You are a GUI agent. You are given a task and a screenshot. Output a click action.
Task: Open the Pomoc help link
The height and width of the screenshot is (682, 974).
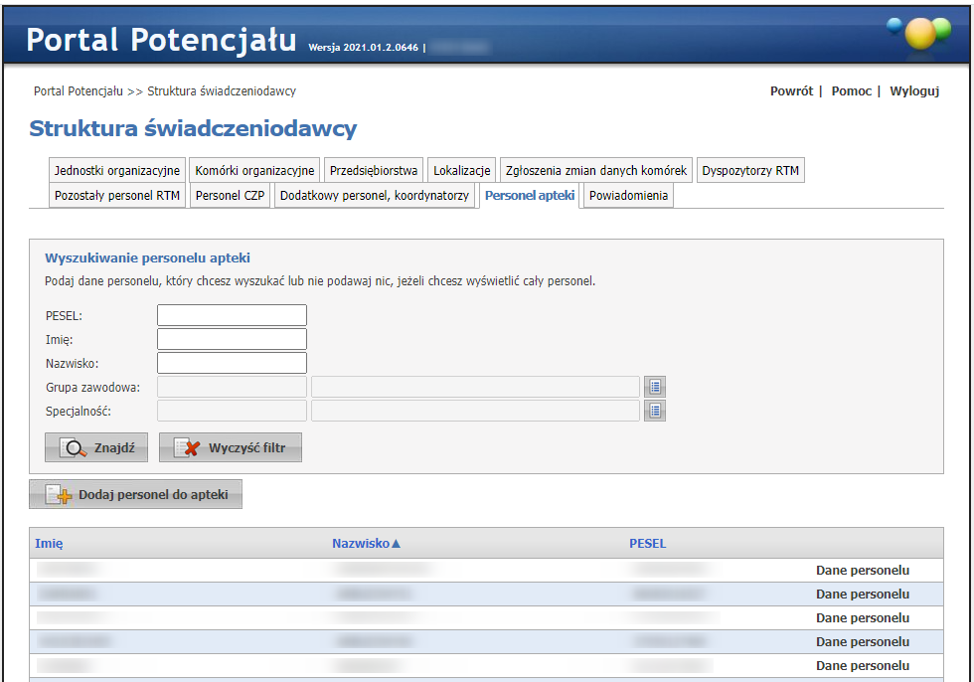point(851,91)
